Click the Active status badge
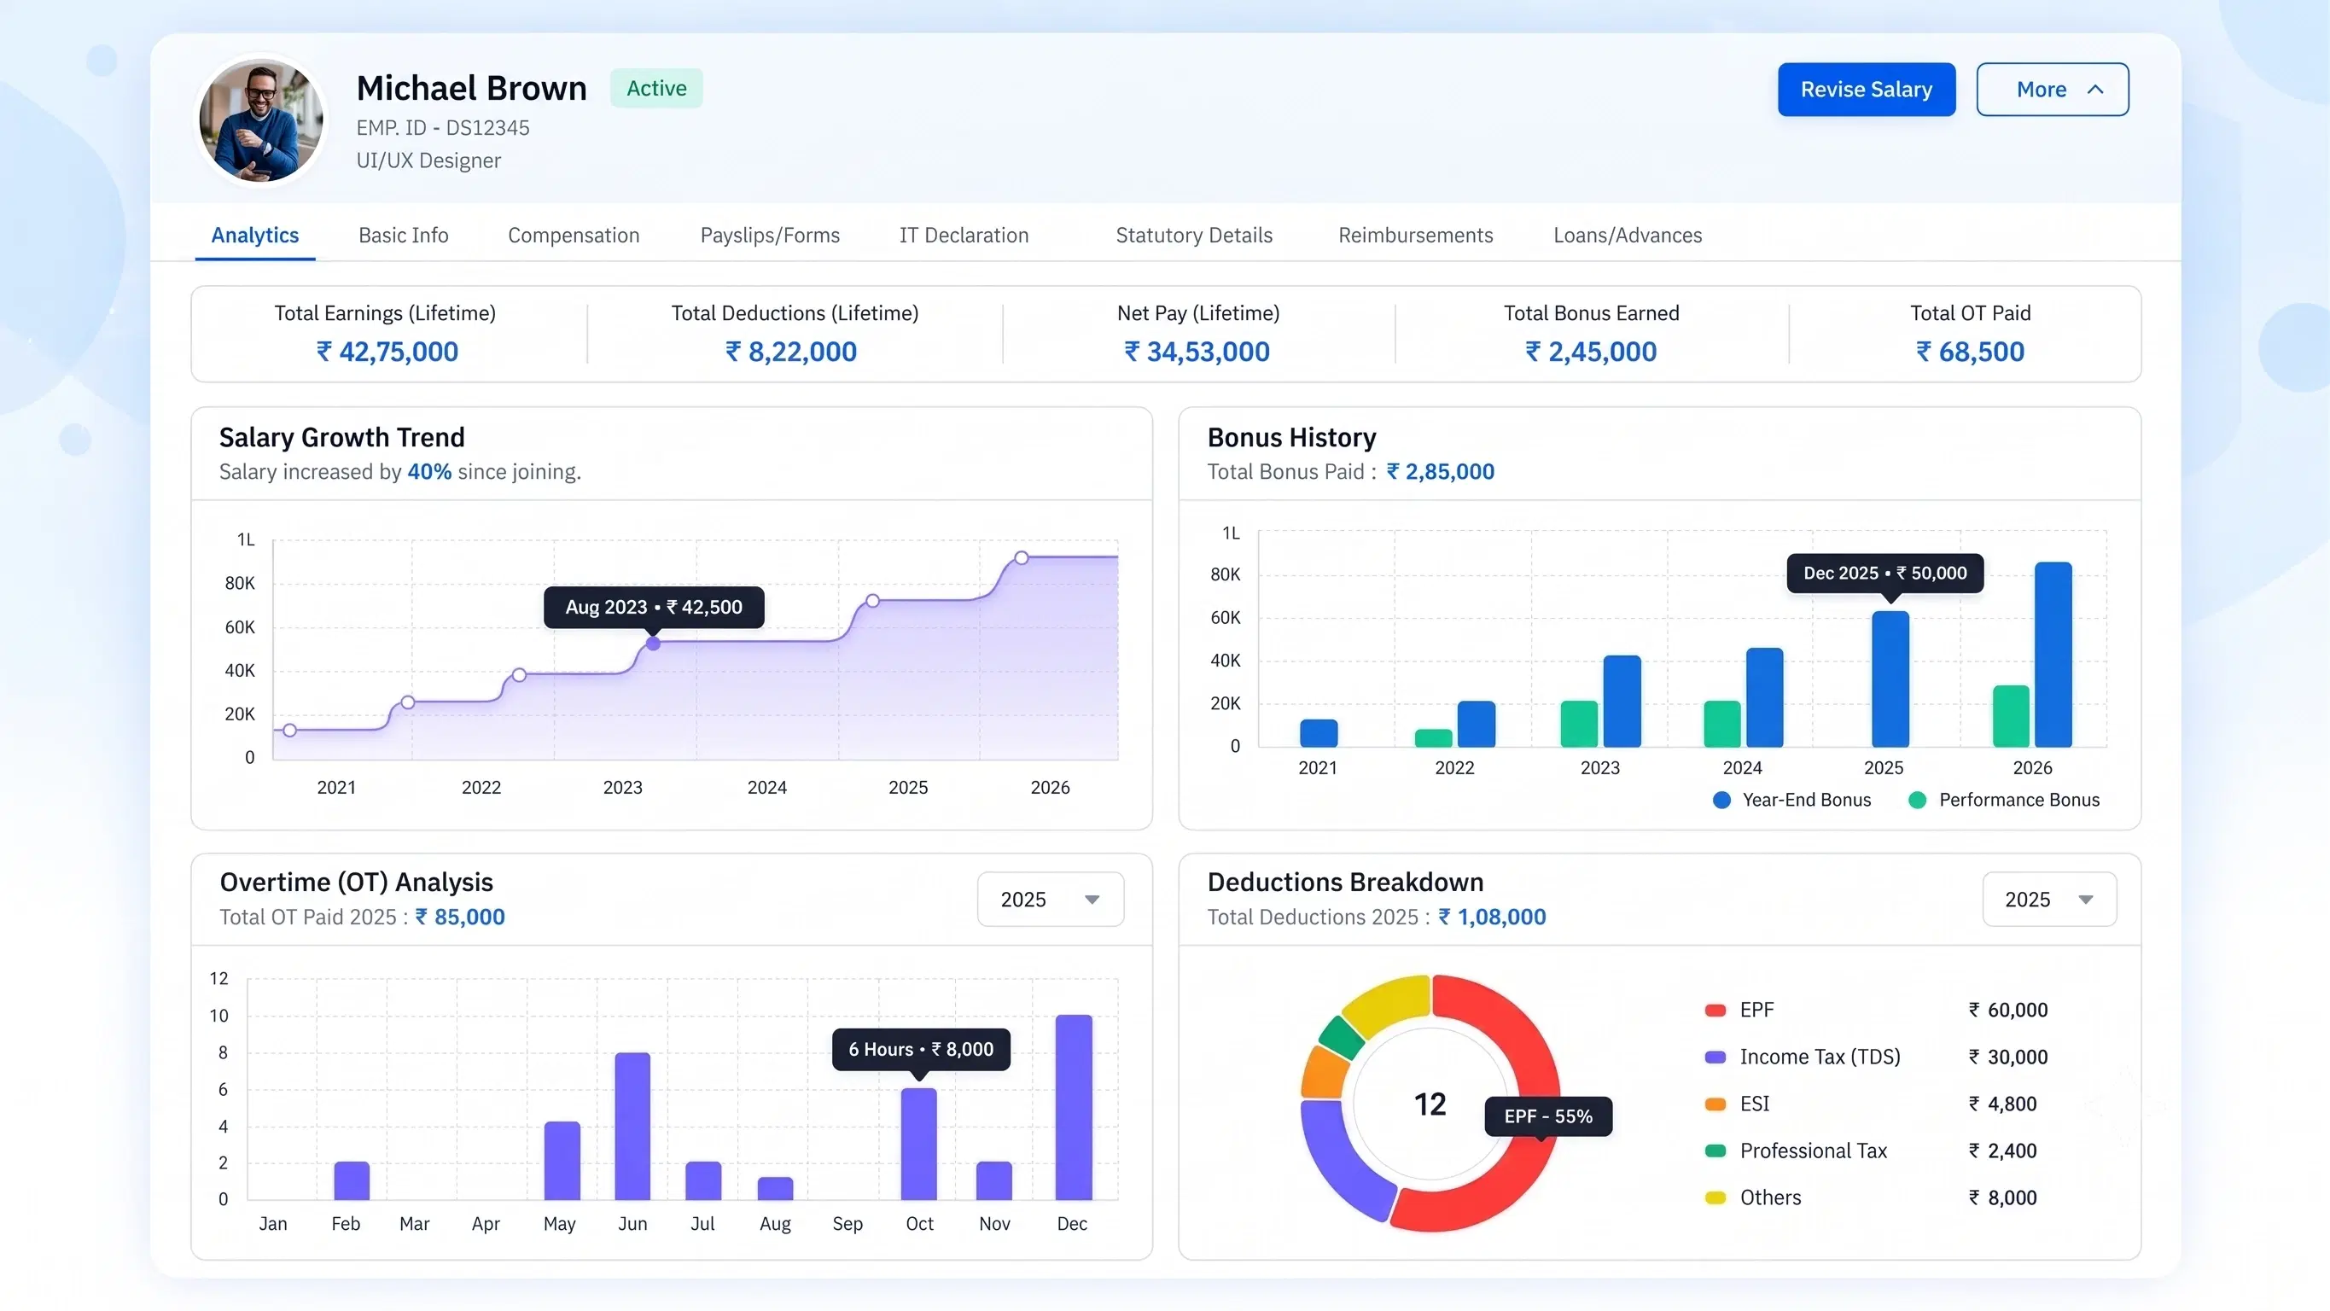 pyautogui.click(x=656, y=88)
